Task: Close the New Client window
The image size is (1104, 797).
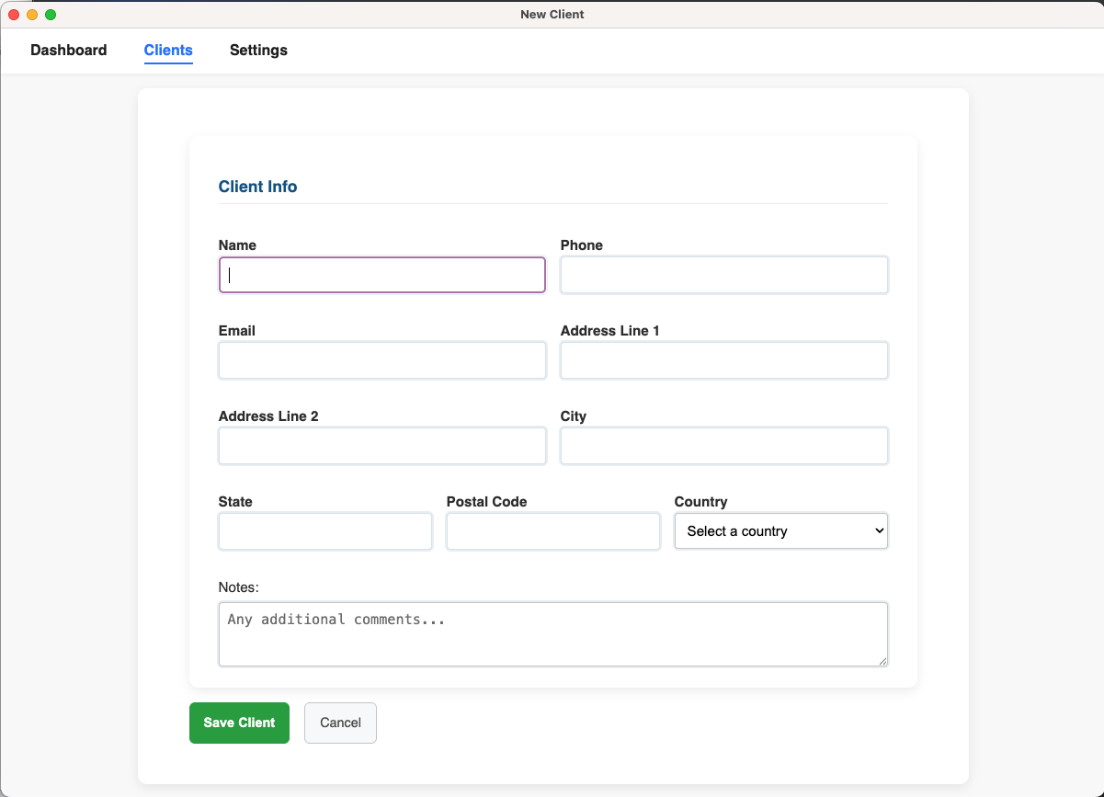Action: pyautogui.click(x=14, y=15)
